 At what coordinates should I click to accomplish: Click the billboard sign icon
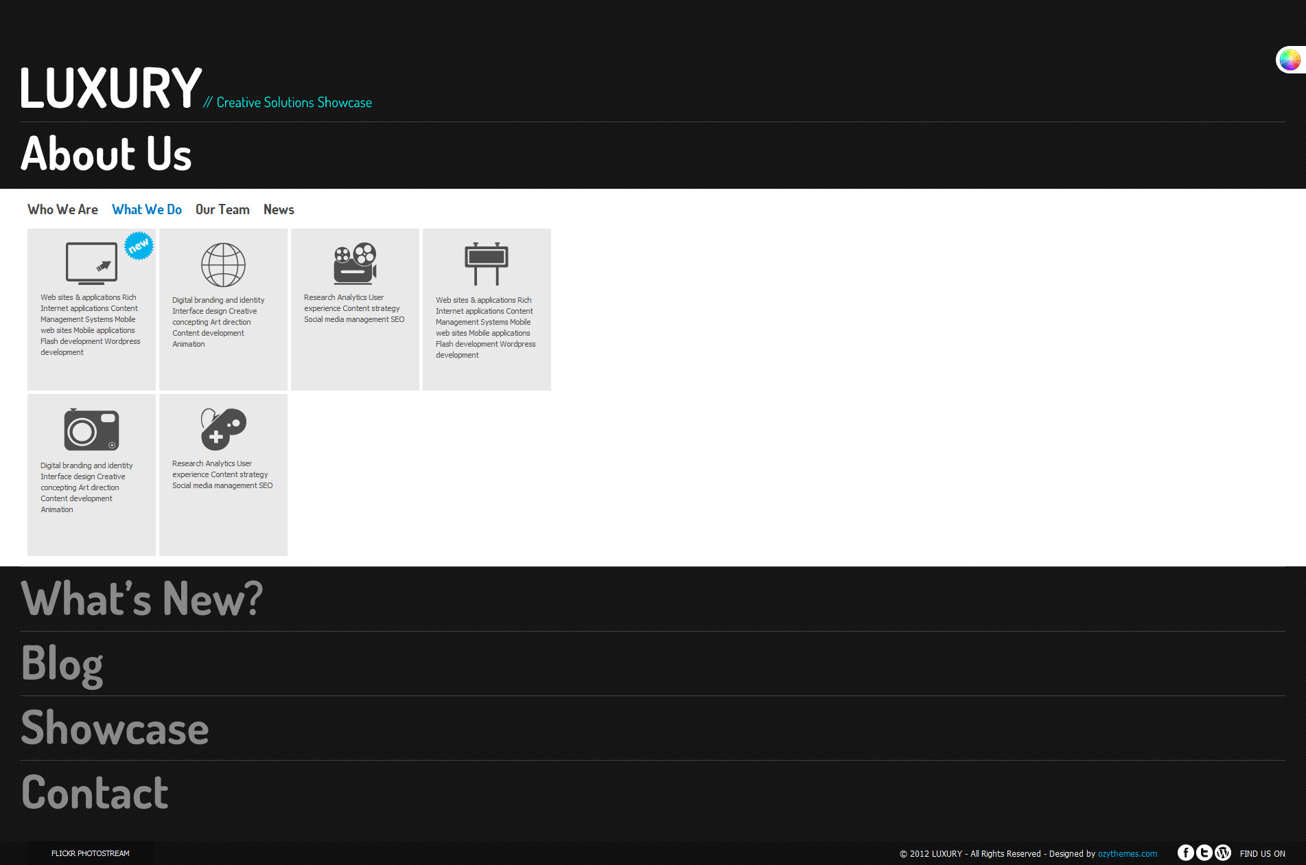click(x=487, y=264)
